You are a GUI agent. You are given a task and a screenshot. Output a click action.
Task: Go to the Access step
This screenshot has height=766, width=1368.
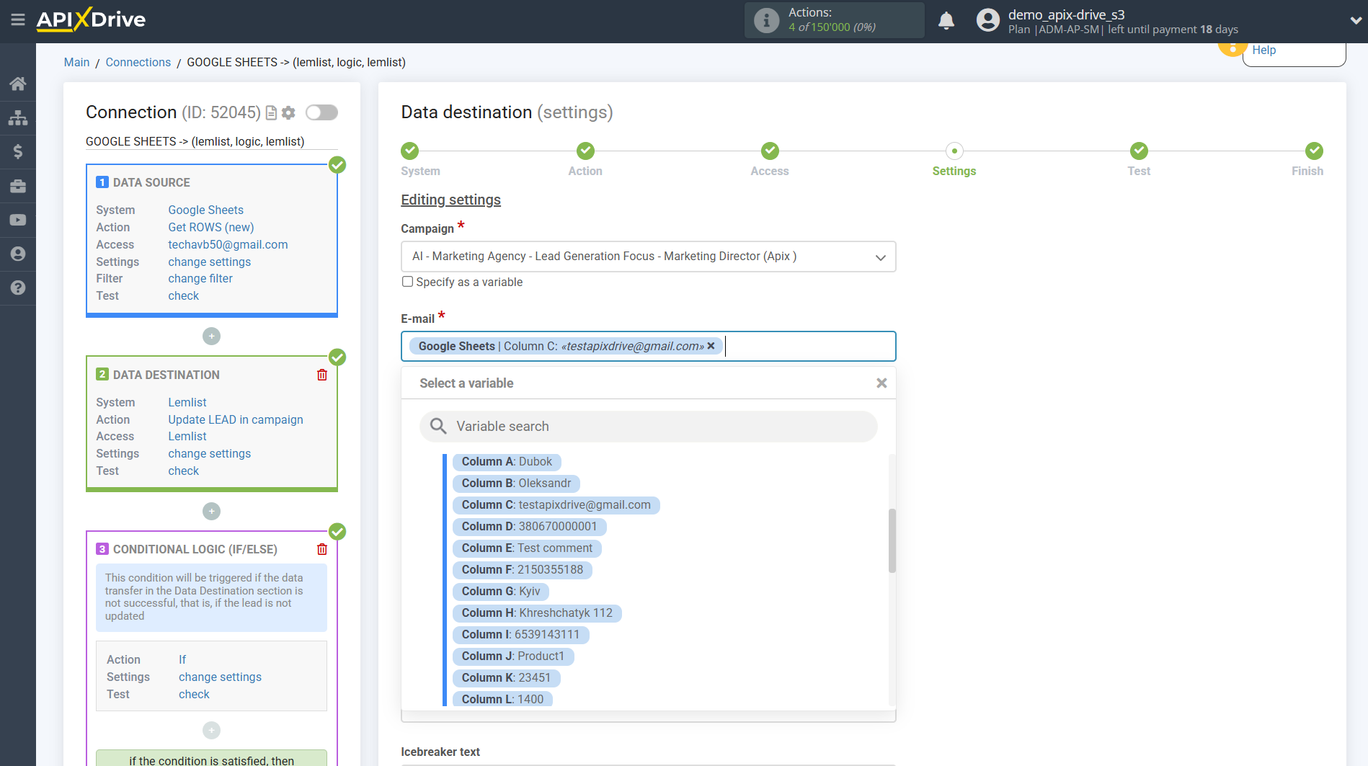click(x=770, y=151)
